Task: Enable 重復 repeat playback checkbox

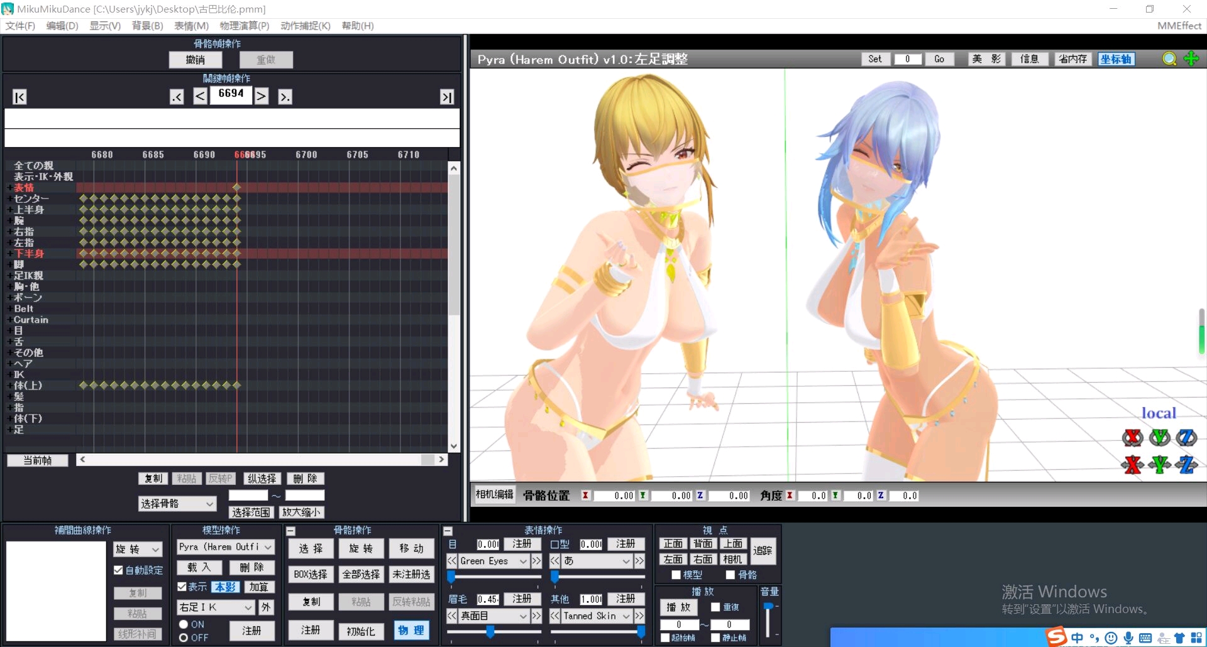Action: click(x=715, y=607)
